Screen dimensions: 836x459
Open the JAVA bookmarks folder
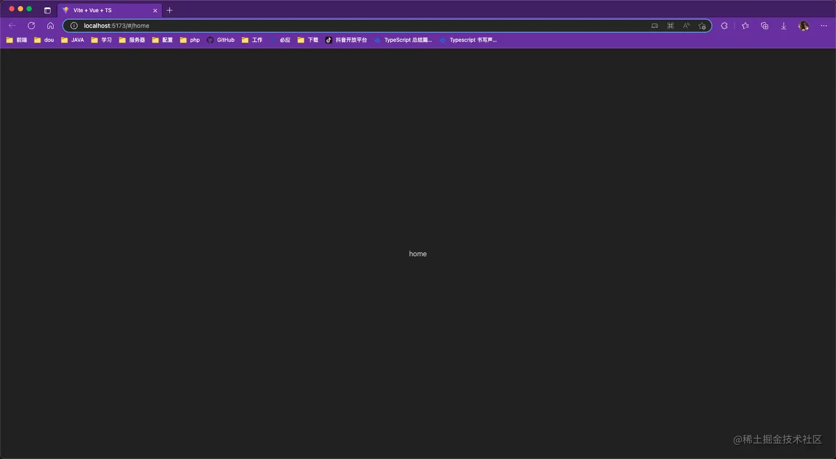pos(72,40)
